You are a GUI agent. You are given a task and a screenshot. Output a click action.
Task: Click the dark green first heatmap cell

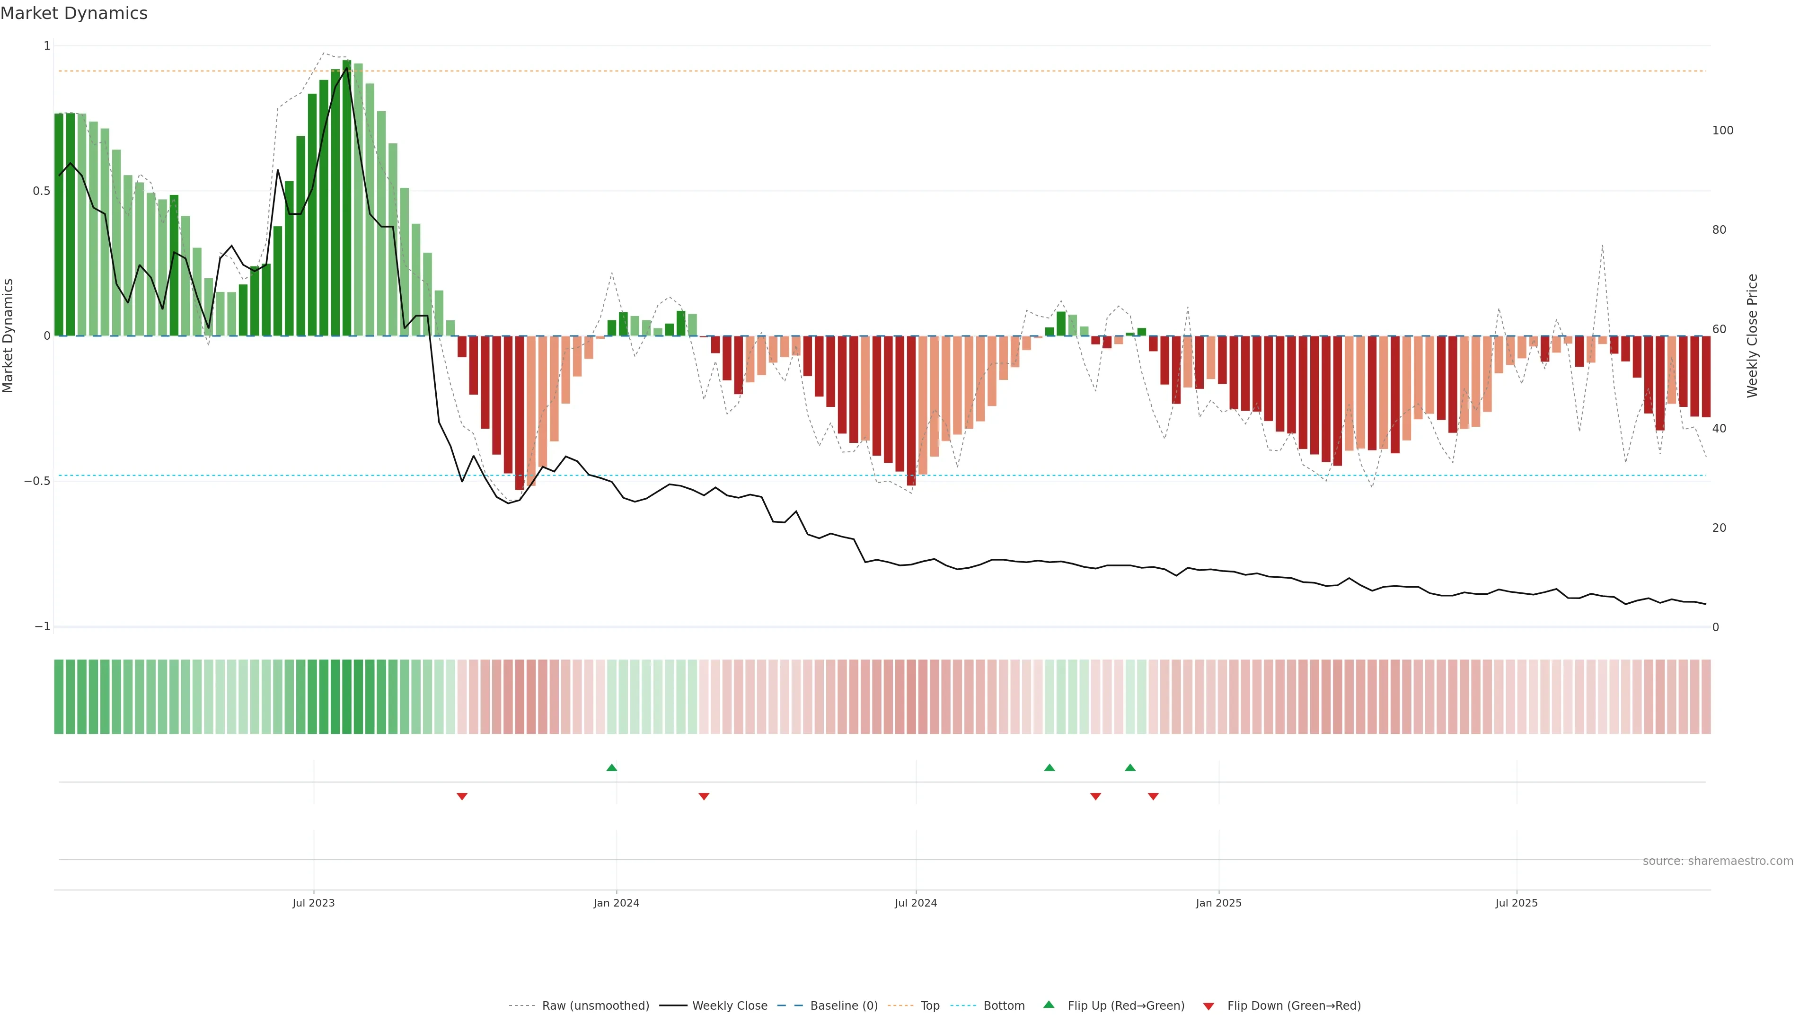click(59, 697)
